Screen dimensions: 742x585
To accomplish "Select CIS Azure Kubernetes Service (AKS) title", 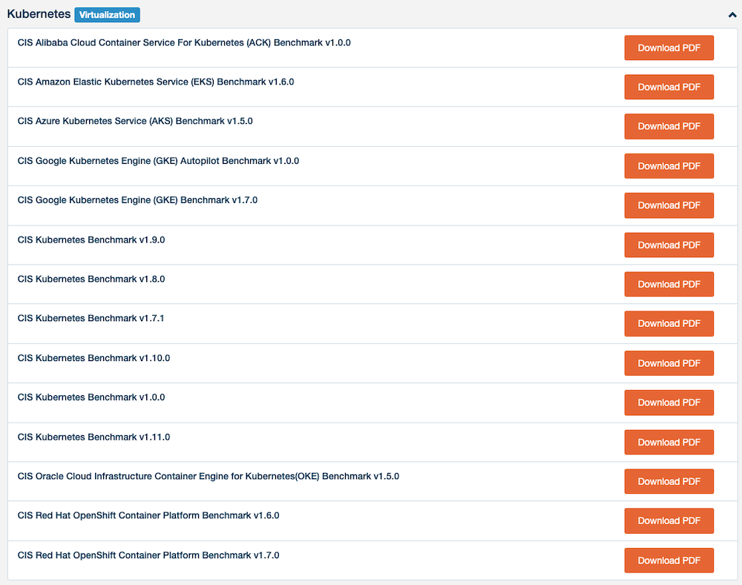I will point(135,121).
